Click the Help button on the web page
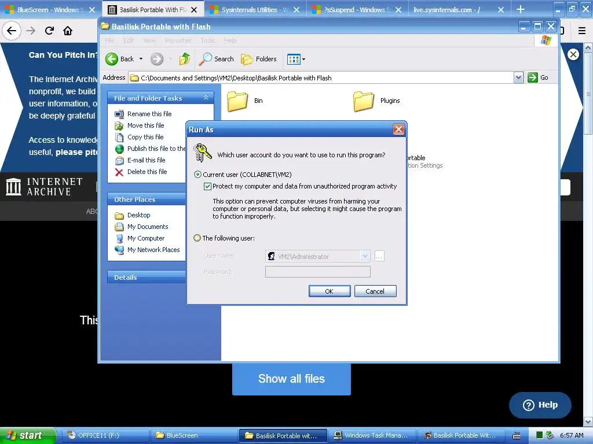 tap(540, 405)
